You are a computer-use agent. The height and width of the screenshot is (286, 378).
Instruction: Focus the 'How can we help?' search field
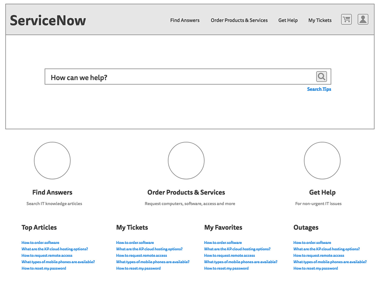pyautogui.click(x=180, y=77)
